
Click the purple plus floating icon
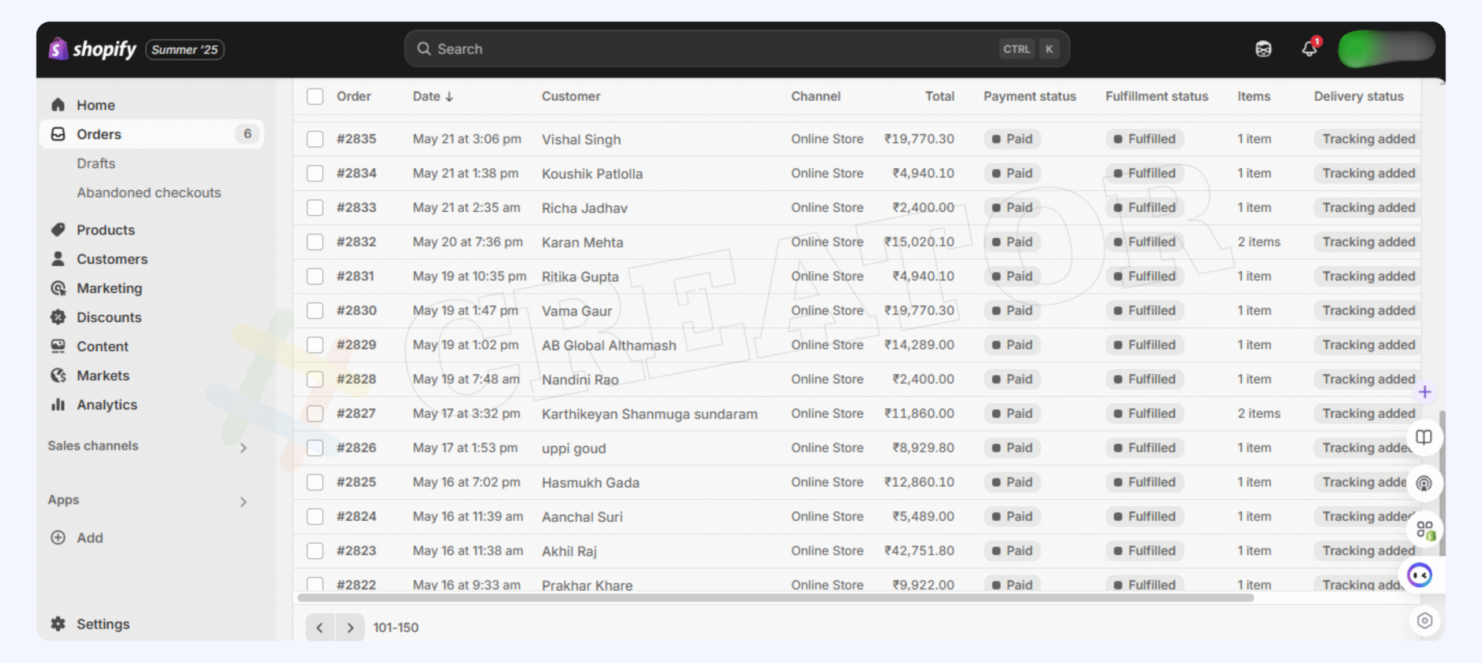pyautogui.click(x=1425, y=392)
